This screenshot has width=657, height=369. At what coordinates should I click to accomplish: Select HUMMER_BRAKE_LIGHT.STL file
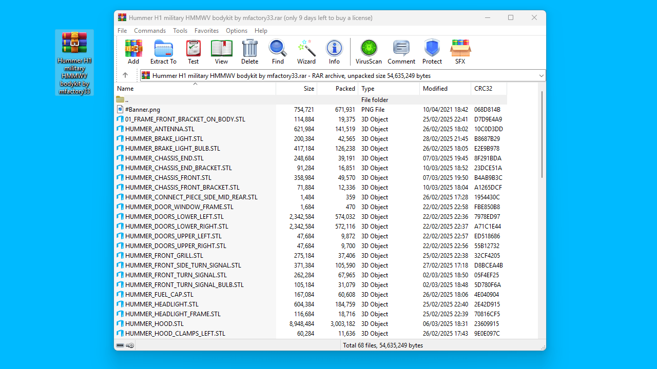[164, 139]
